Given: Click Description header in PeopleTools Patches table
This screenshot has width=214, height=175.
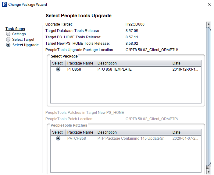Looking at the screenshot, I should [133, 132].
